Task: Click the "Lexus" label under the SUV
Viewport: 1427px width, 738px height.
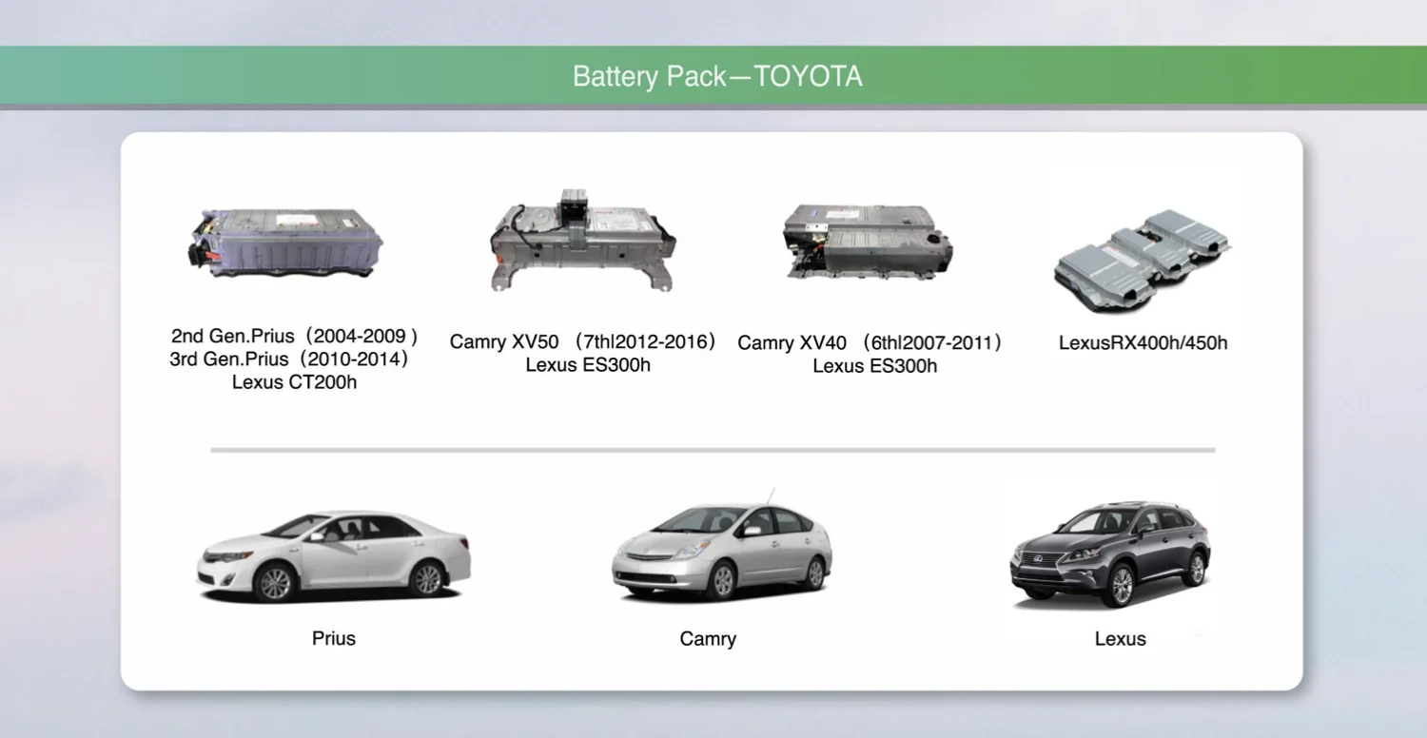Action: [1121, 639]
